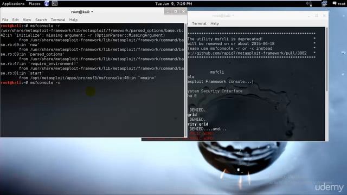Image resolution: width=347 pixels, height=195 pixels.
Task: Open the clock showing Tue Jun 9, 7:29 PM
Action: pyautogui.click(x=173, y=4)
